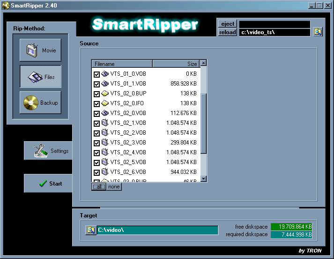Click size value 944.032 KB
The height and width of the screenshot is (259, 334).
click(x=184, y=172)
